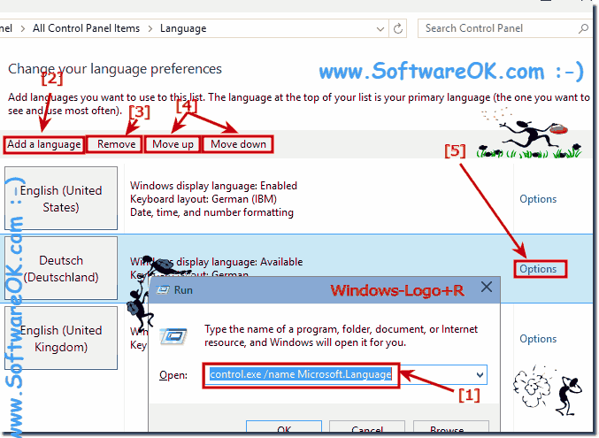599x438 pixels.
Task: Go to All Control Panel Items breadcrumb
Action: (86, 28)
